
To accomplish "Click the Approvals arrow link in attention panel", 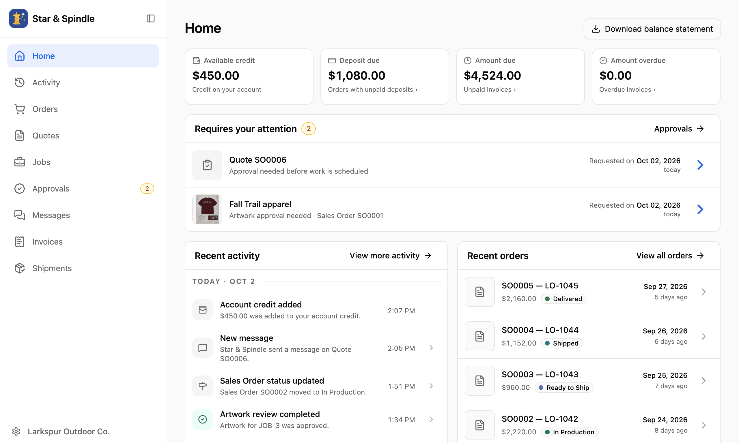I will tap(679, 129).
